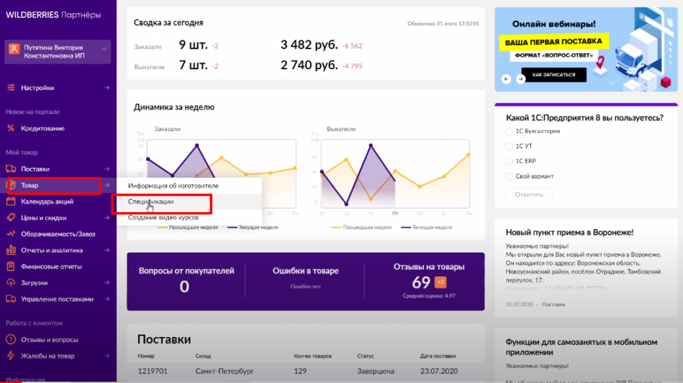Expand the Загрузки submenu arrow
This screenshot has height=383, width=683.
[107, 282]
